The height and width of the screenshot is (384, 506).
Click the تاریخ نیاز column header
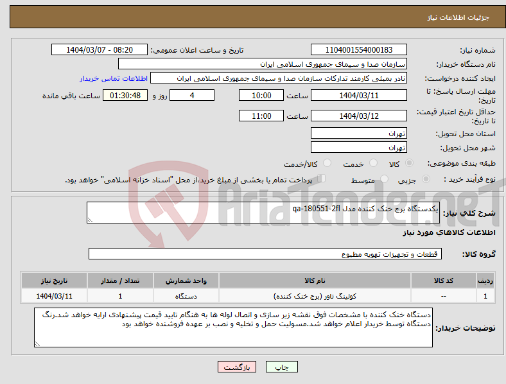point(54,281)
